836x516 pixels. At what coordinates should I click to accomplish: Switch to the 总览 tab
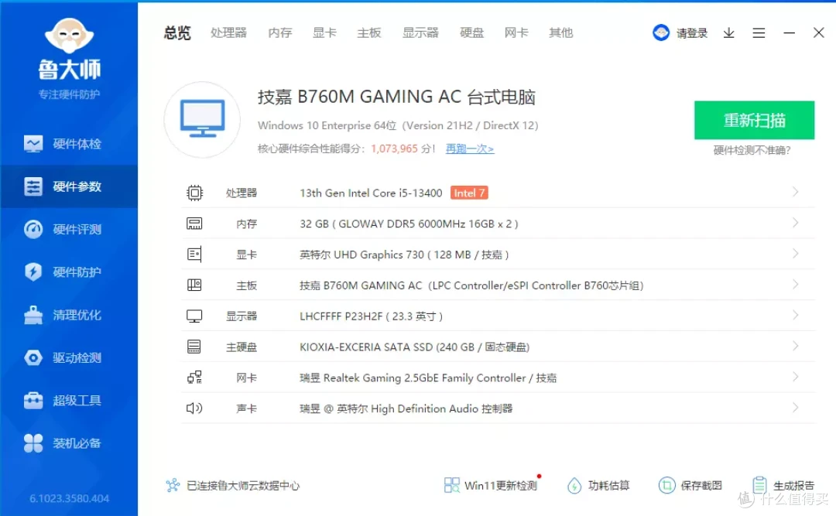[177, 33]
